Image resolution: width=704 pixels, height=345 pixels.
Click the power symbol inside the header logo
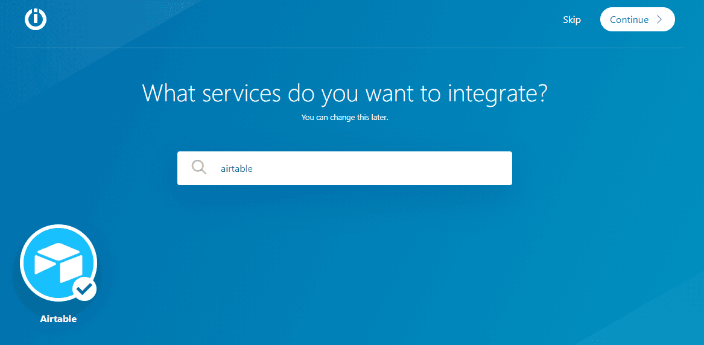(36, 19)
